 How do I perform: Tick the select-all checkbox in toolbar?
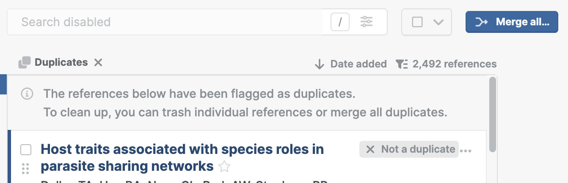417,22
